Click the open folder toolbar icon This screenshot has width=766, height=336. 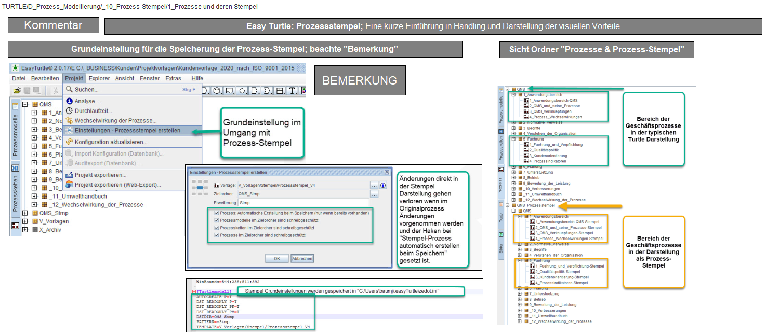(17, 91)
